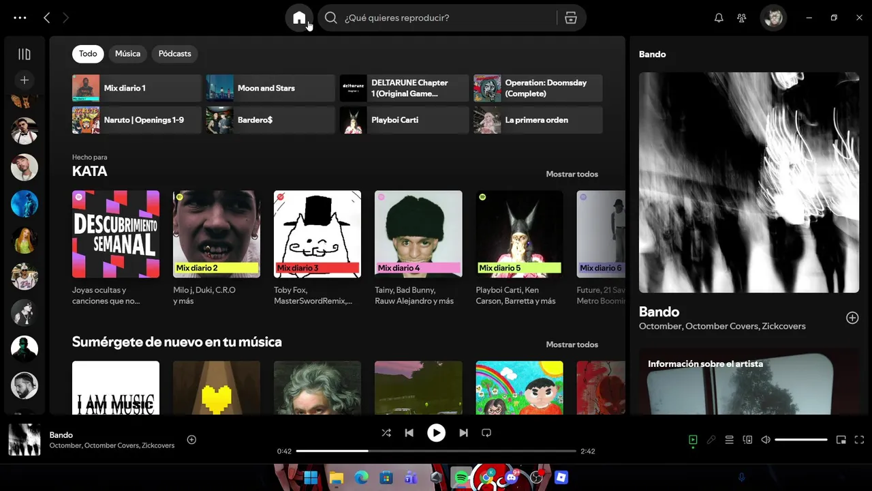Image resolution: width=872 pixels, height=491 pixels.
Task: Show lyrics with microphone icon
Action: point(711,440)
